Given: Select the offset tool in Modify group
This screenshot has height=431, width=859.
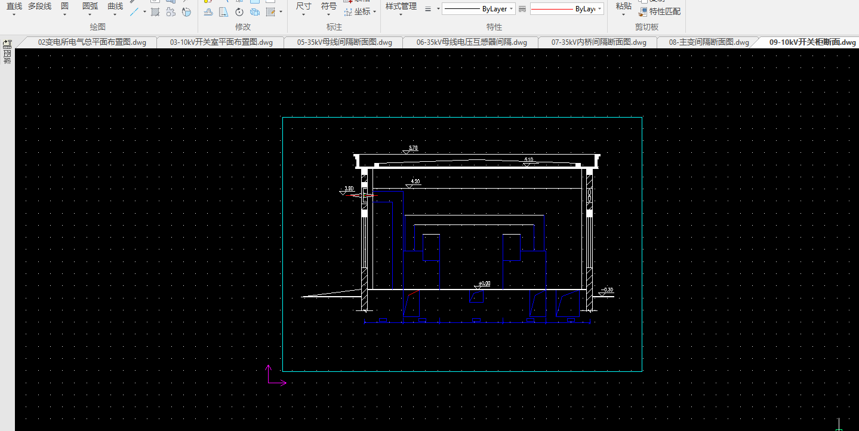Looking at the screenshot, I should pyautogui.click(x=208, y=12).
